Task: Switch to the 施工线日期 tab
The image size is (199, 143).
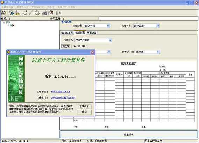Action: (x=80, y=46)
